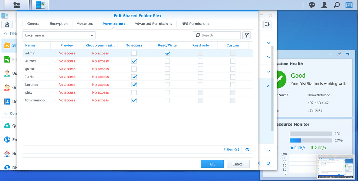The width and height of the screenshot is (358, 181).
Task: Open File Services sidebar icon
Action: click(7, 60)
